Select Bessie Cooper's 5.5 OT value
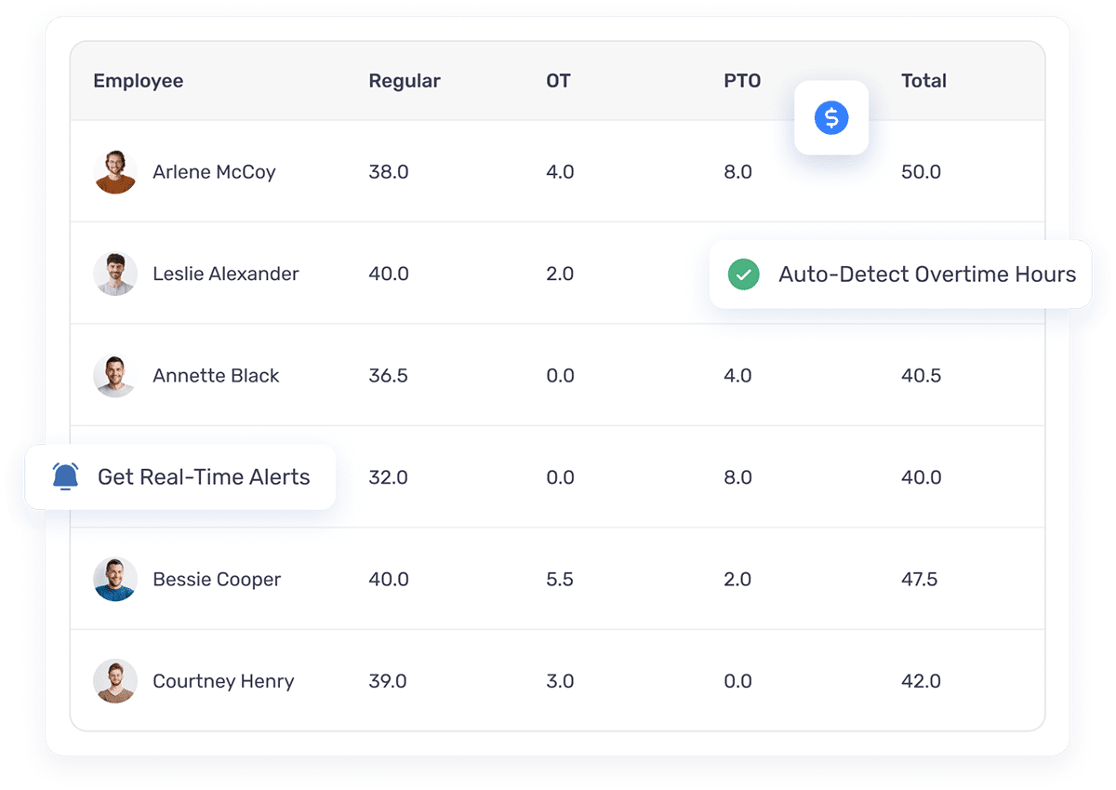 point(560,580)
